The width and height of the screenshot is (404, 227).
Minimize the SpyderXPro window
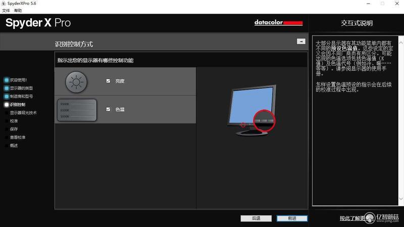[x=369, y=4]
